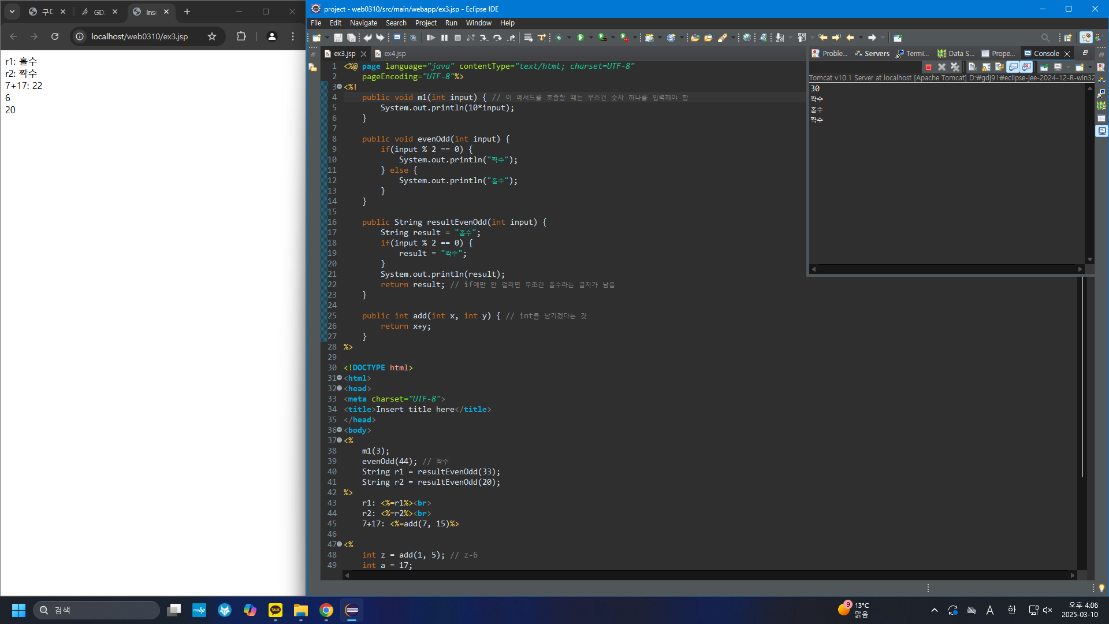The image size is (1109, 624).
Task: Click the Save toolbar icon
Action: tap(338, 38)
